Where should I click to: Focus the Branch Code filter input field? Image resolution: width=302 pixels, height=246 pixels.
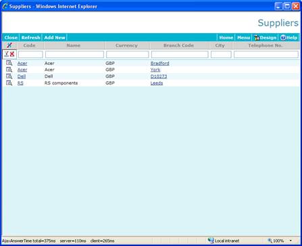click(x=180, y=54)
